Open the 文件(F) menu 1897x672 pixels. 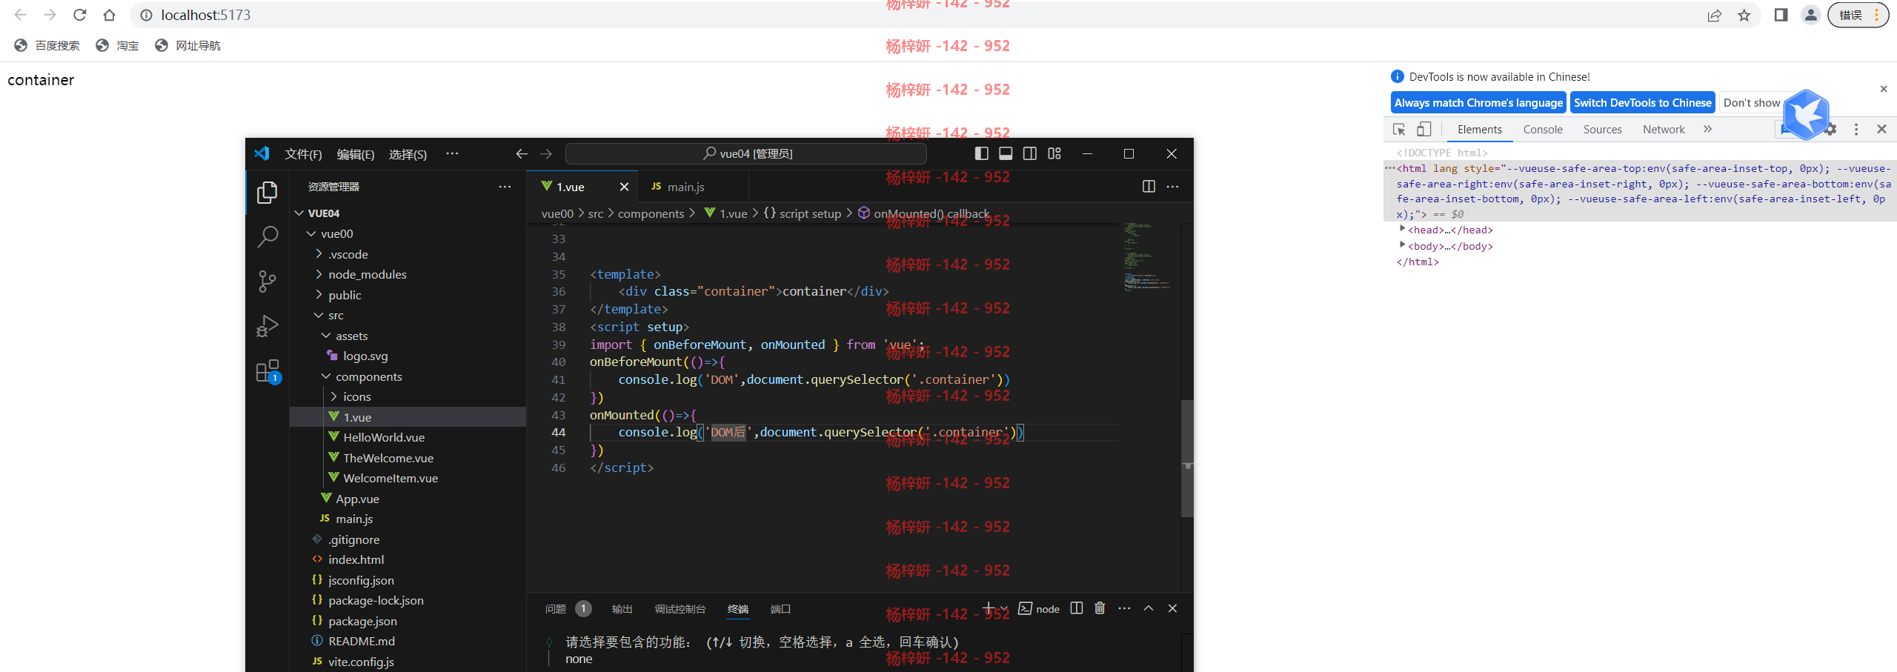[x=303, y=154]
